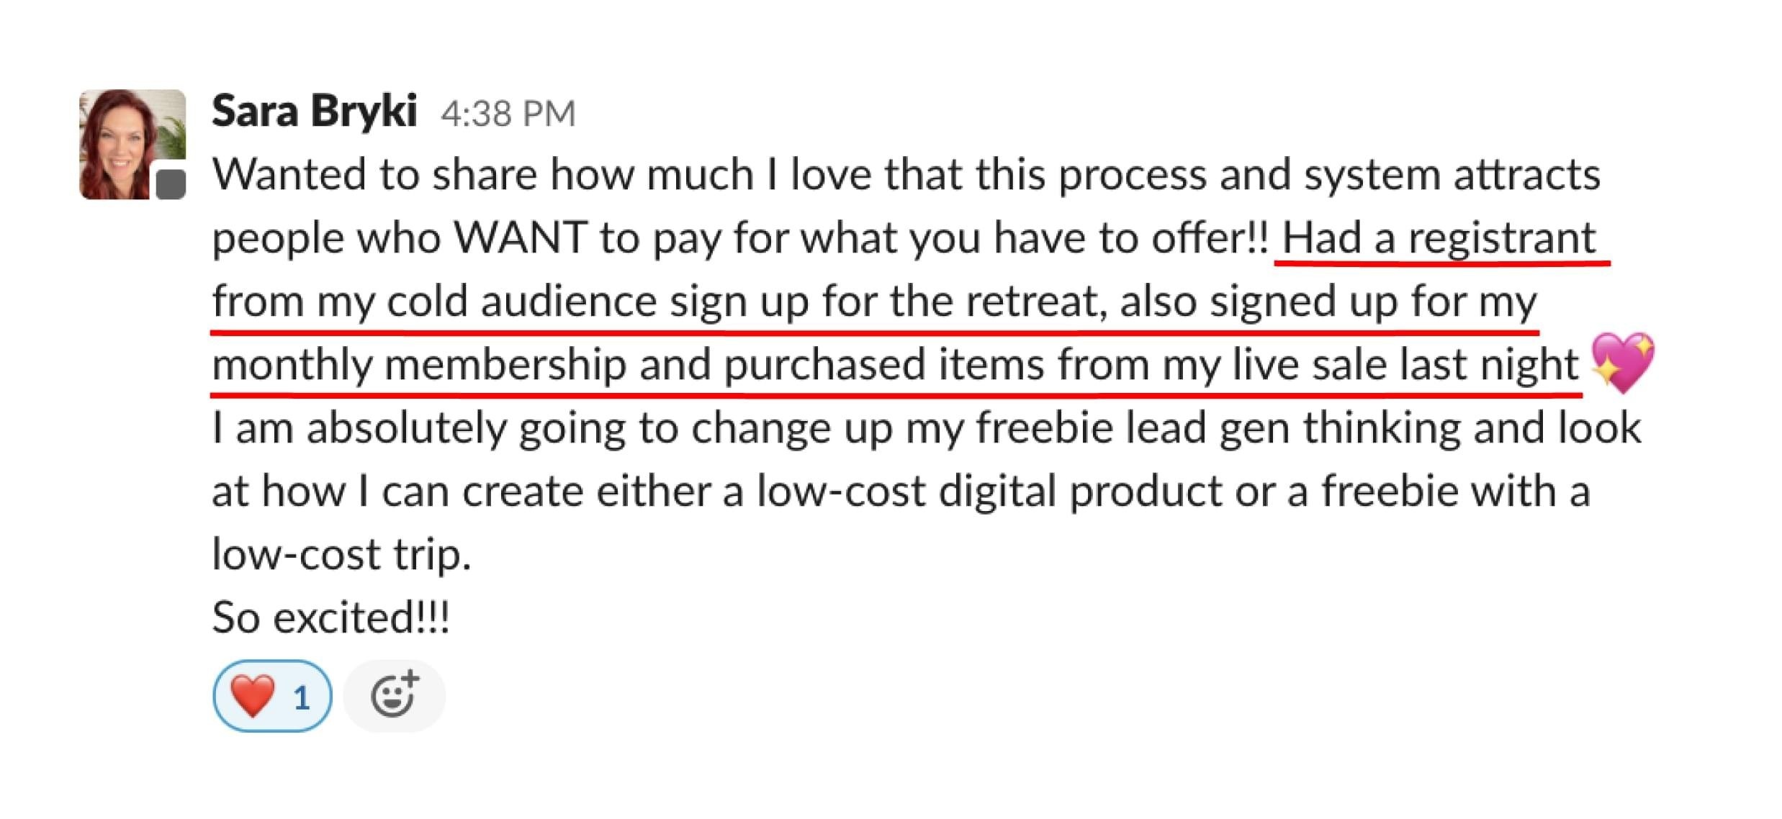This screenshot has width=1782, height=819.
Task: Click the capitalized word WANT
Action: (x=520, y=237)
